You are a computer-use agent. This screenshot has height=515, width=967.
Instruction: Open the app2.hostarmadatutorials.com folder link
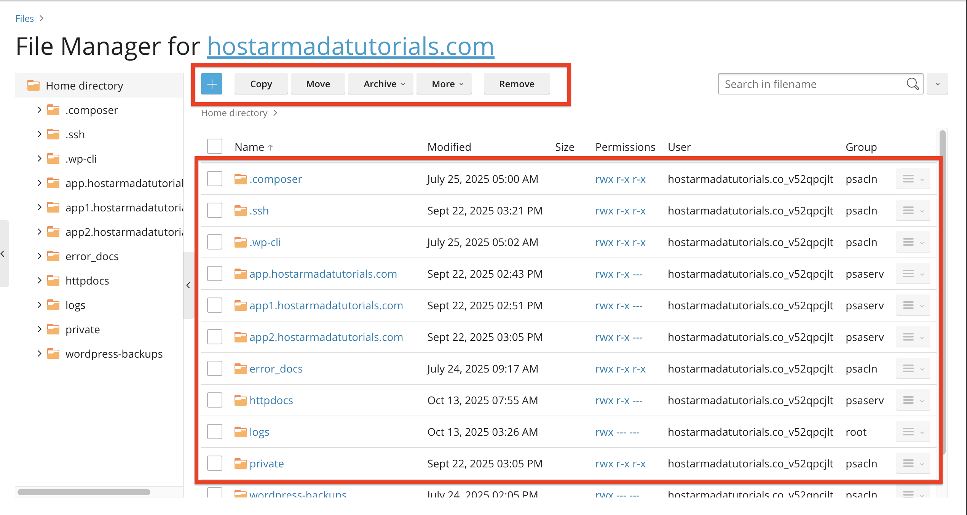[x=326, y=337]
